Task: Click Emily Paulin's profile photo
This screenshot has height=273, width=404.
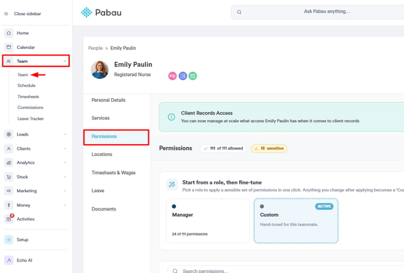Action: pos(99,70)
